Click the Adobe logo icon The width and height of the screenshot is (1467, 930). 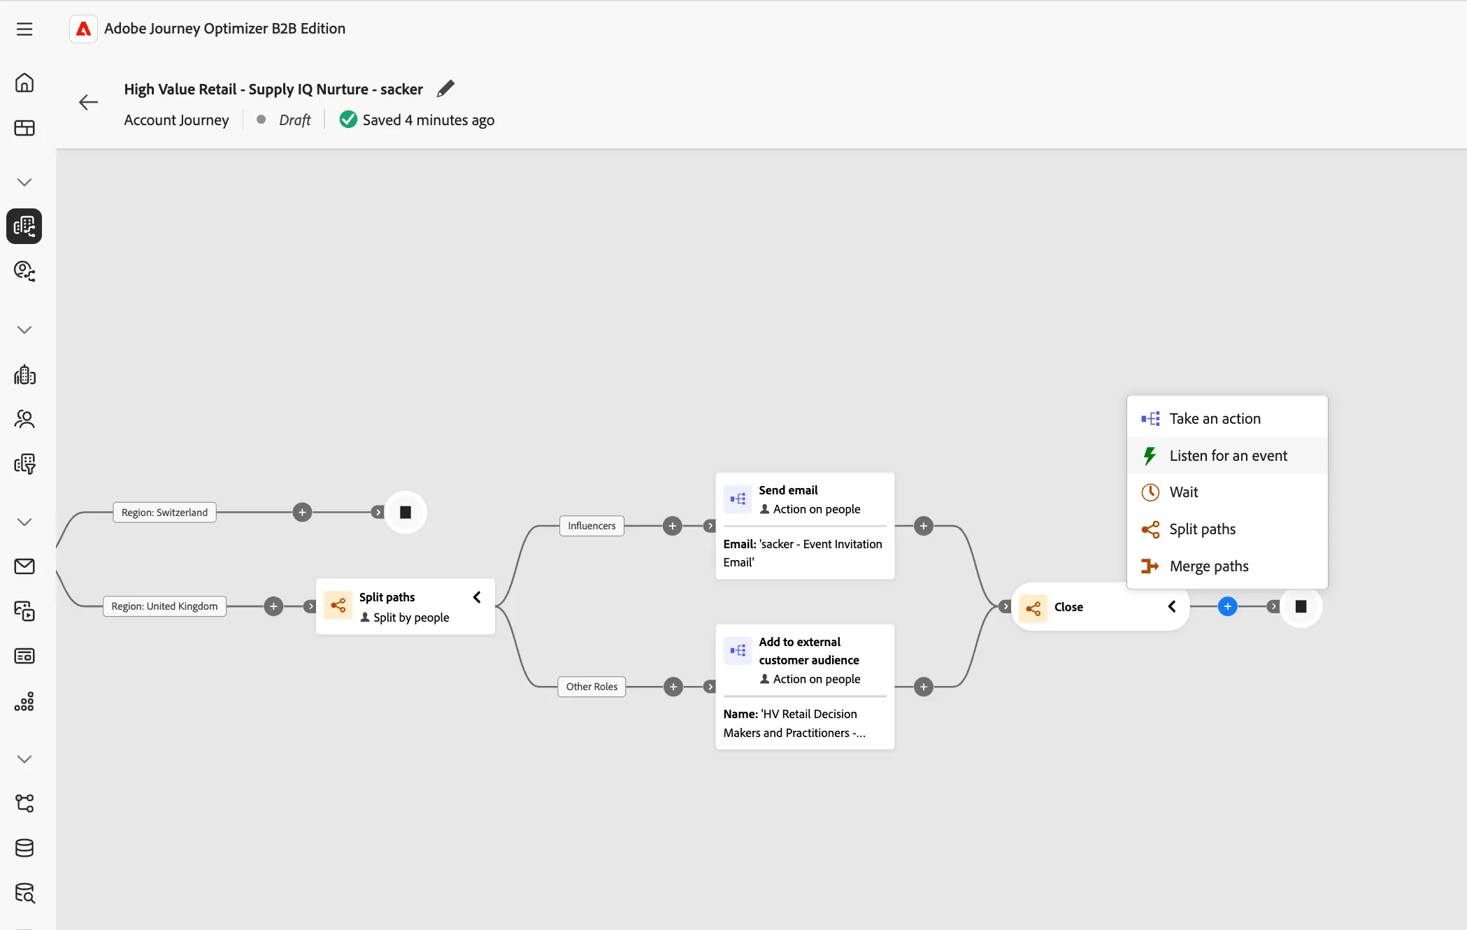point(83,29)
